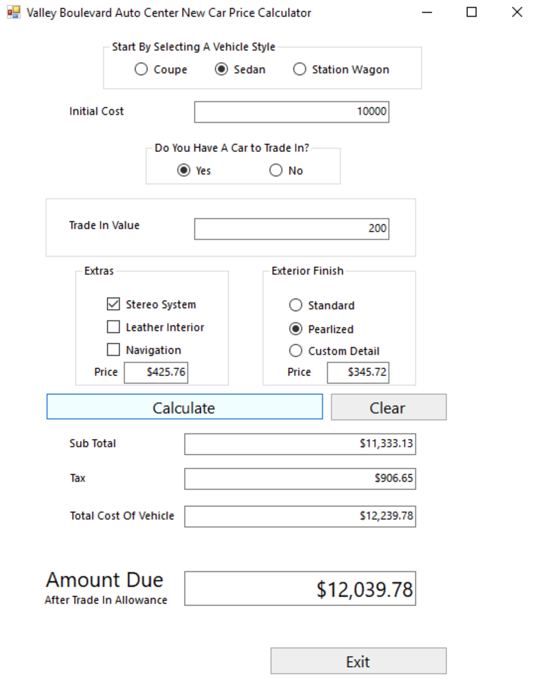Select No for trade in
The width and height of the screenshot is (539, 698).
pos(276,171)
